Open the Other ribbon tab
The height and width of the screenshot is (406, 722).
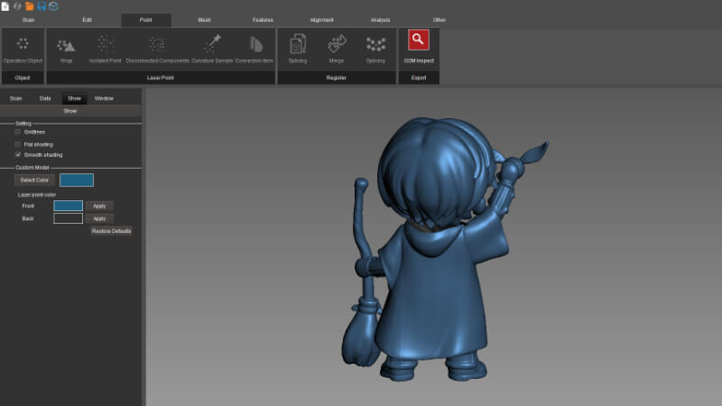tap(440, 20)
